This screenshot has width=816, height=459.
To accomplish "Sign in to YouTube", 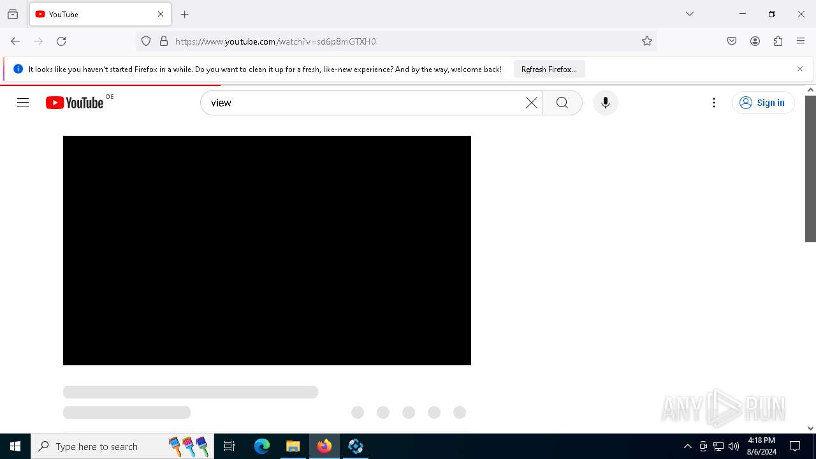I will coord(763,103).
